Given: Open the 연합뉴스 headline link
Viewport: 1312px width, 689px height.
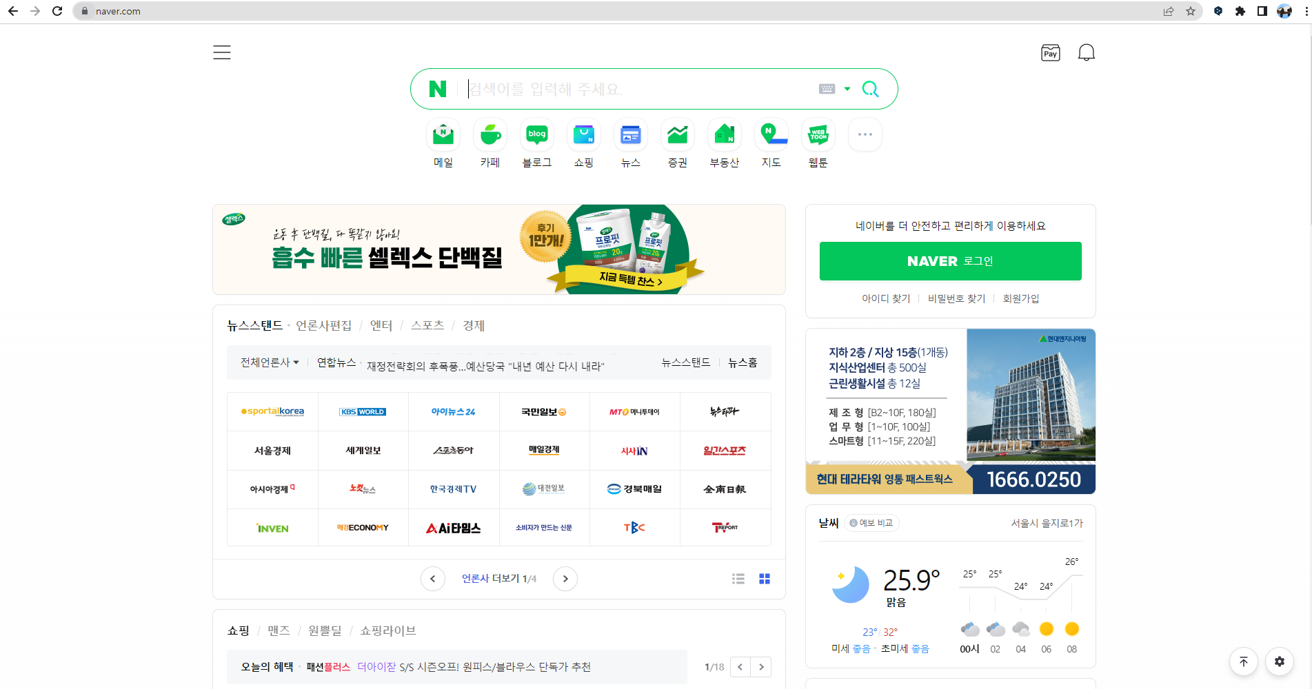Looking at the screenshot, I should 485,366.
